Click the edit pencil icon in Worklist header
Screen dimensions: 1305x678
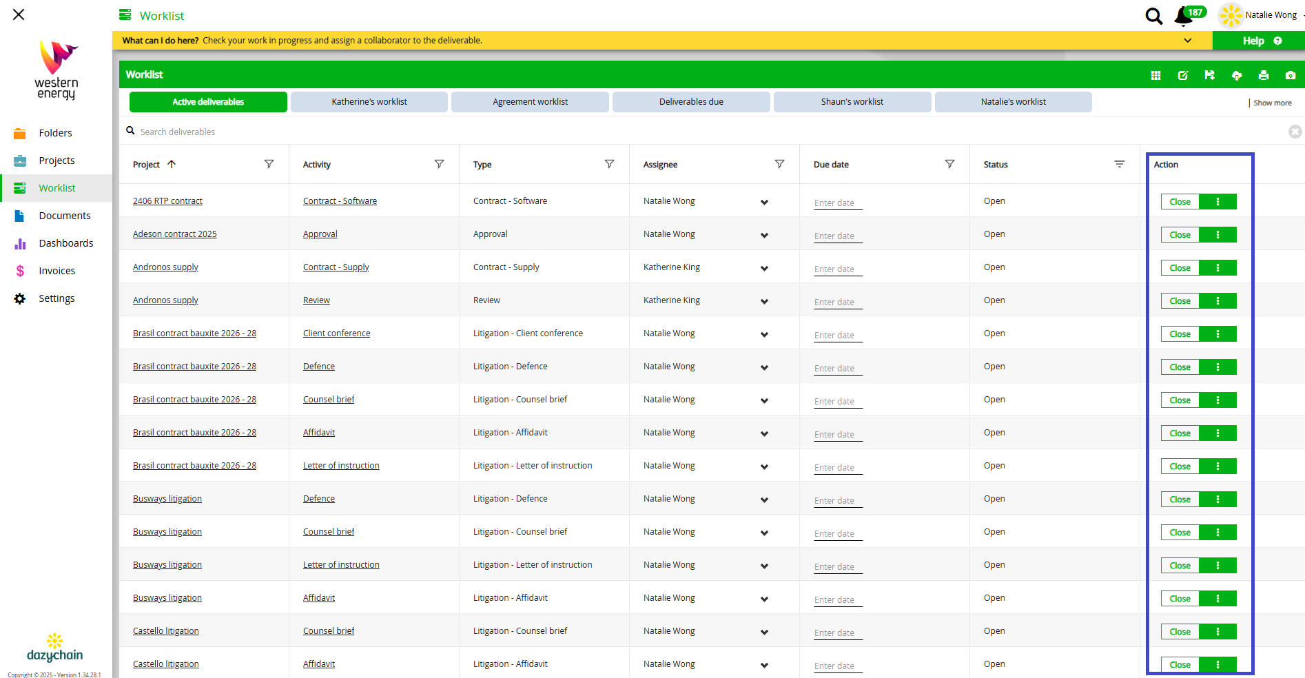(1183, 75)
